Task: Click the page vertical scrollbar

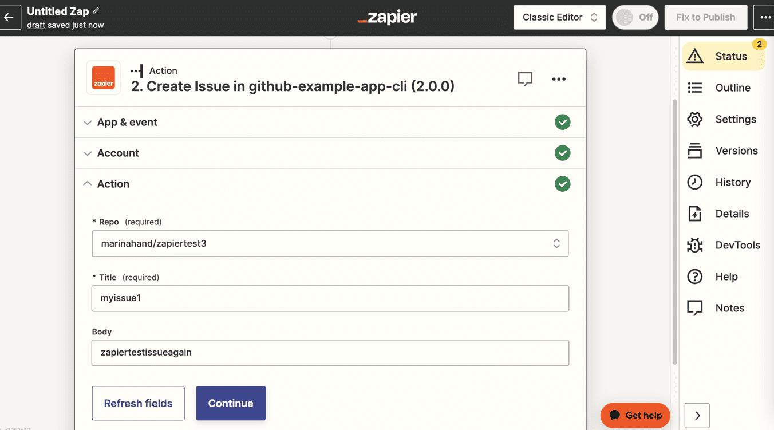Action: (674, 229)
